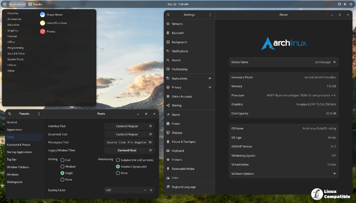Increase scaling factor with plus button
The width and height of the screenshot is (356, 203).
point(151,190)
